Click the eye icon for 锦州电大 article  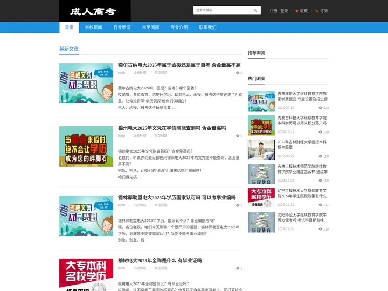(238, 136)
